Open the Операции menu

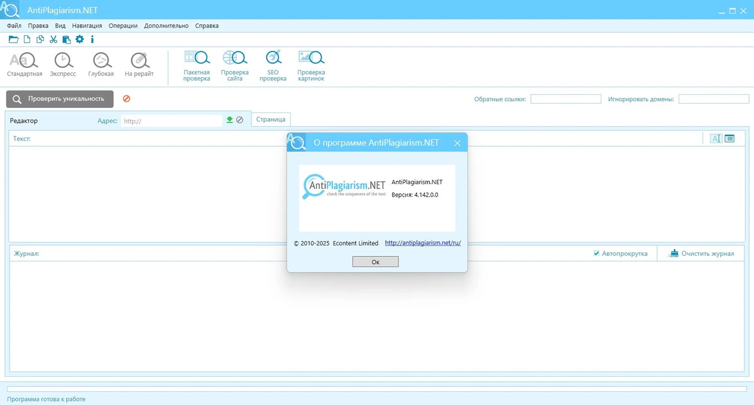[x=123, y=26]
